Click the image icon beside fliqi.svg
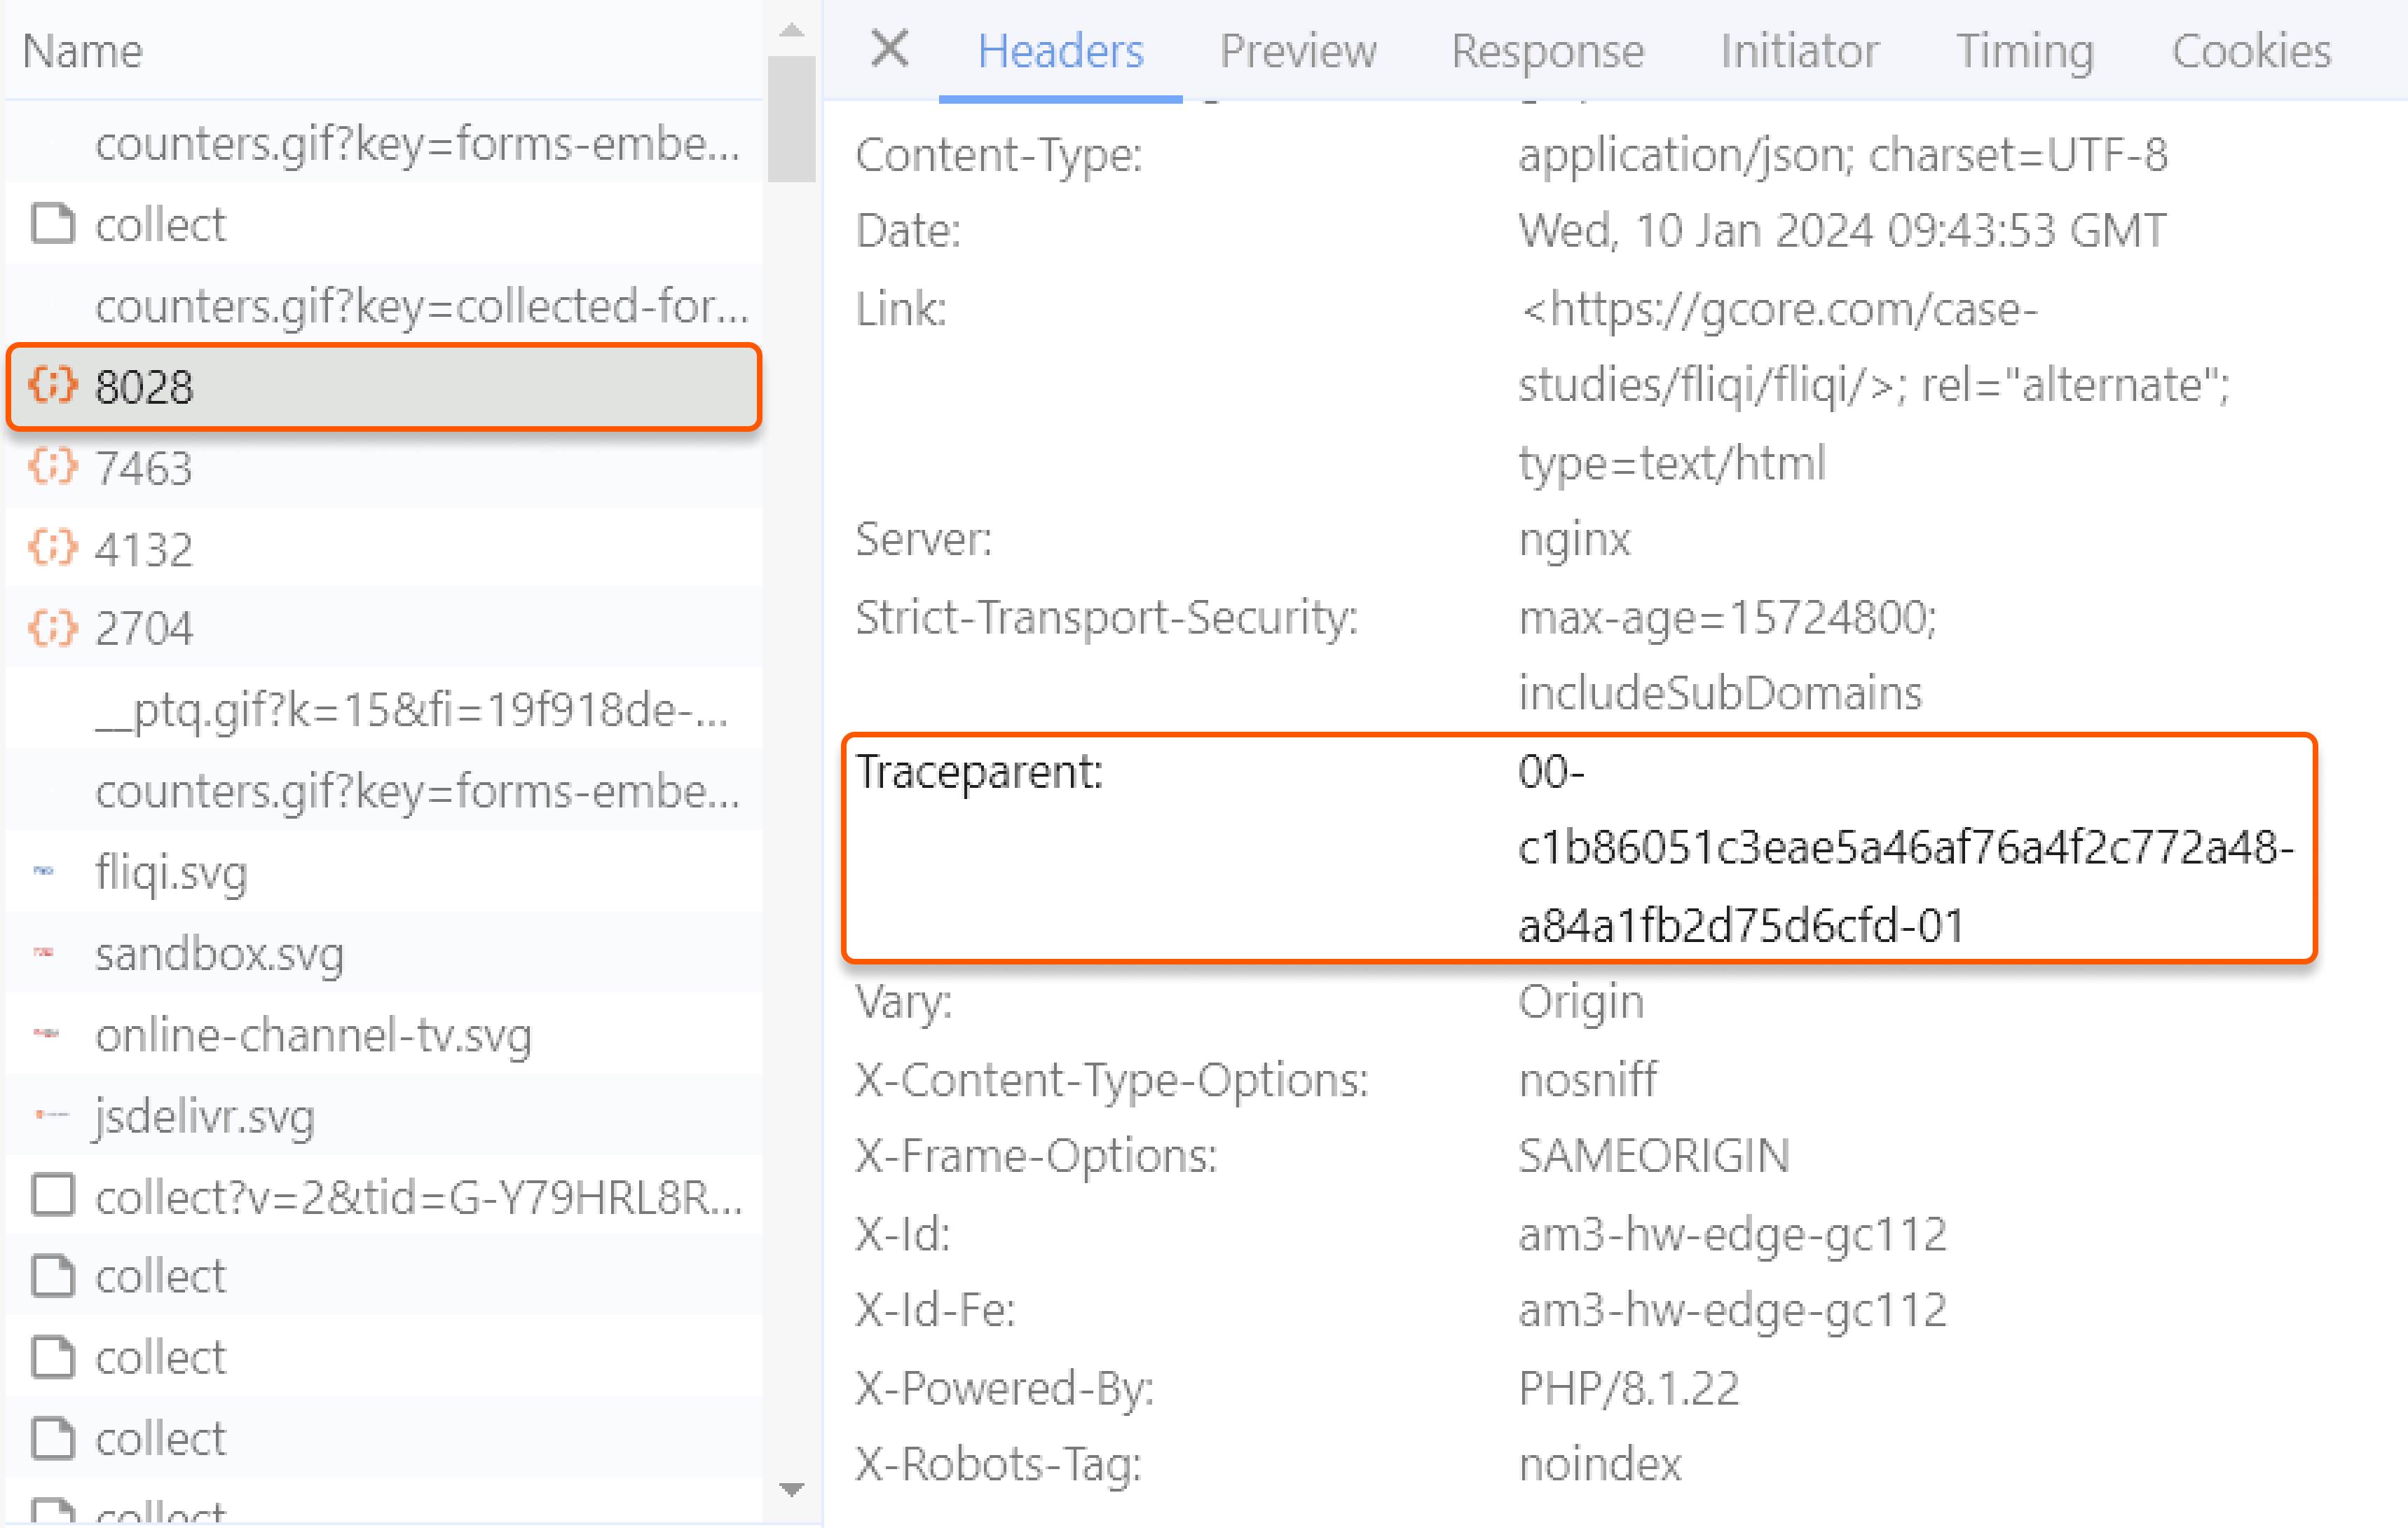 (44, 871)
